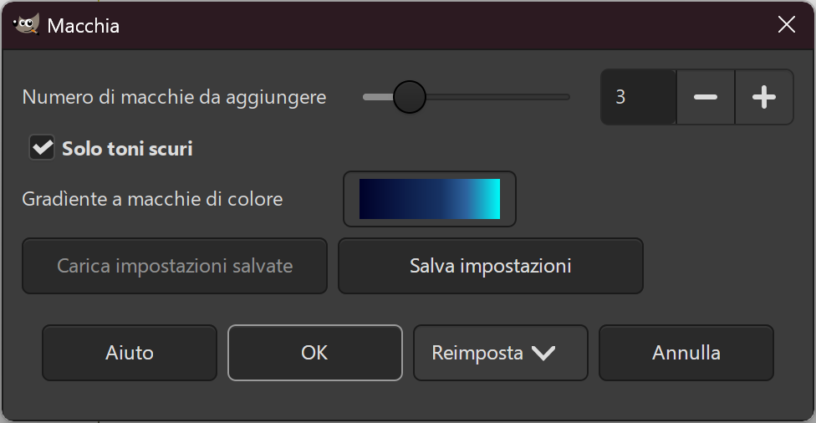Click the "Solo toni scuri" label text
Viewport: 816px width, 423px height.
click(127, 149)
